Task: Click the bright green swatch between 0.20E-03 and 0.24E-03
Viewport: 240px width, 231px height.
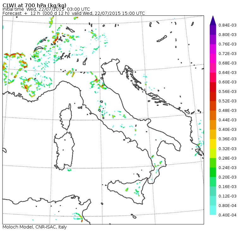Action: pyautogui.click(x=213, y=172)
